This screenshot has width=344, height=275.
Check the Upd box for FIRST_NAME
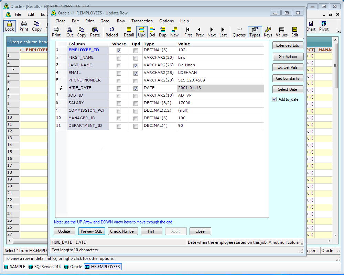[x=136, y=58]
